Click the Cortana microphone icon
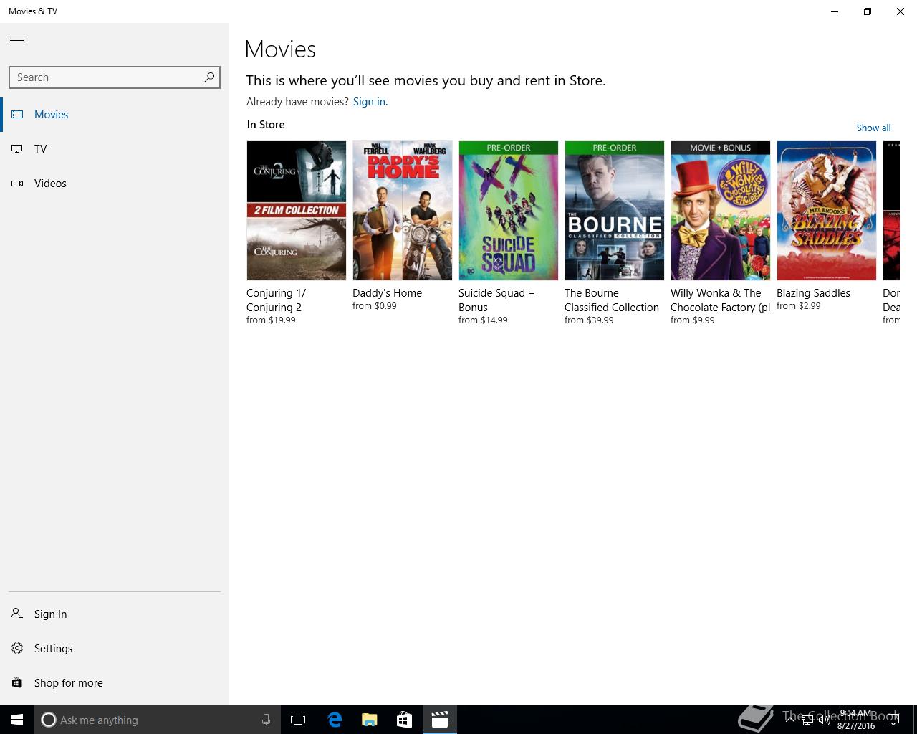 coord(266,720)
